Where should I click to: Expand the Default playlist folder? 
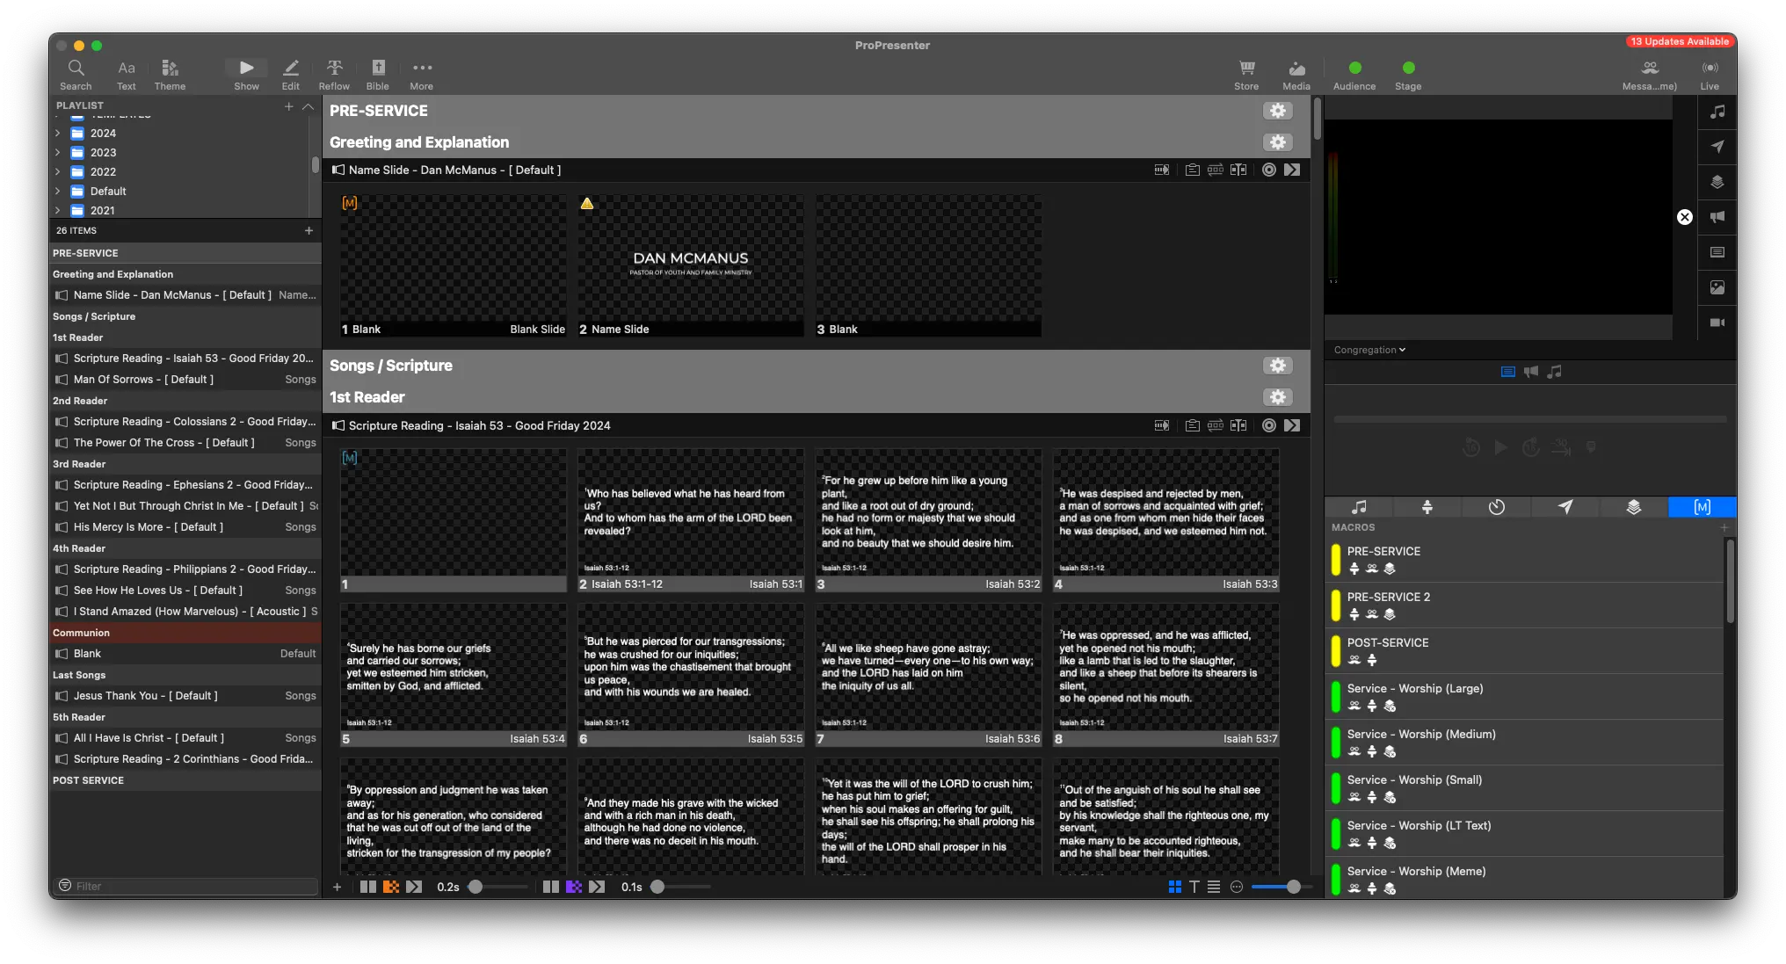tap(58, 192)
